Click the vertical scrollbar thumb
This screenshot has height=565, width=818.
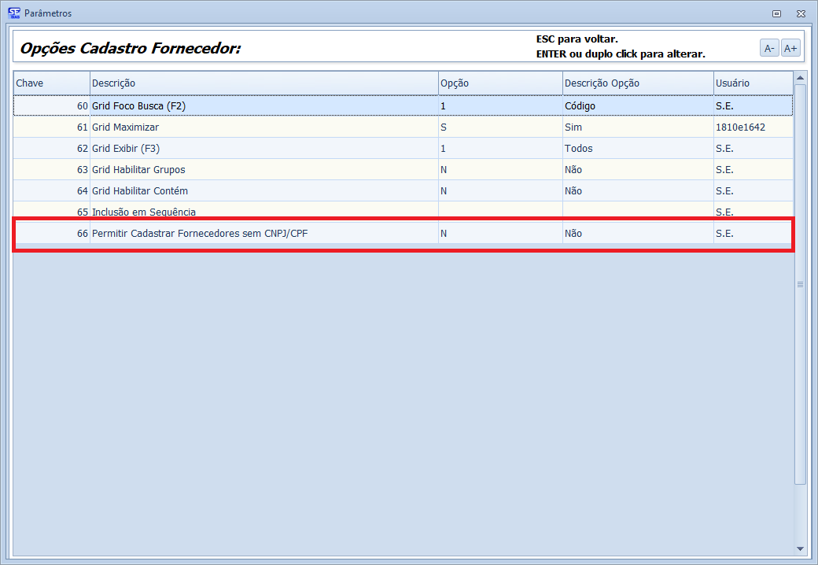point(801,283)
